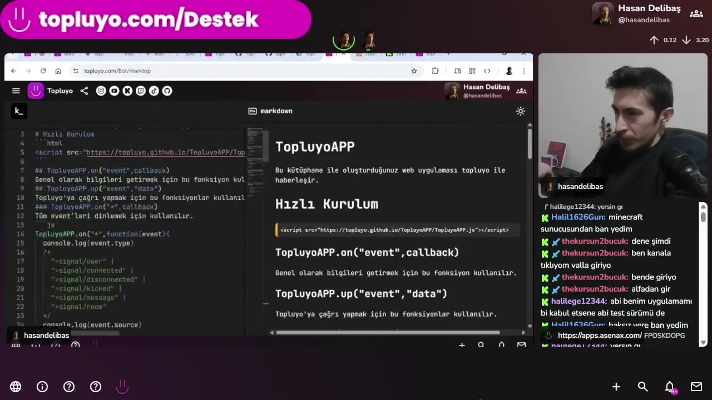Click the topluyo.com/Bot/marktop address bar
712x400 pixels.
click(245, 71)
